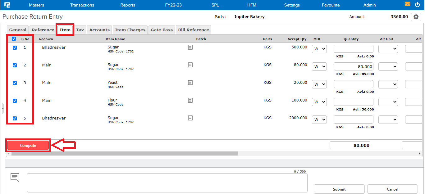
Task: Open the mail envelope notifications icon
Action: coord(407,4)
